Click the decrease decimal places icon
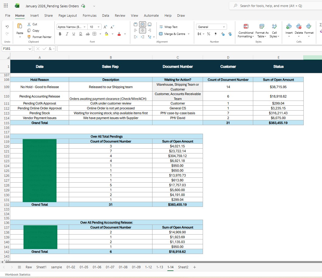322x278 pixels. 230,34
